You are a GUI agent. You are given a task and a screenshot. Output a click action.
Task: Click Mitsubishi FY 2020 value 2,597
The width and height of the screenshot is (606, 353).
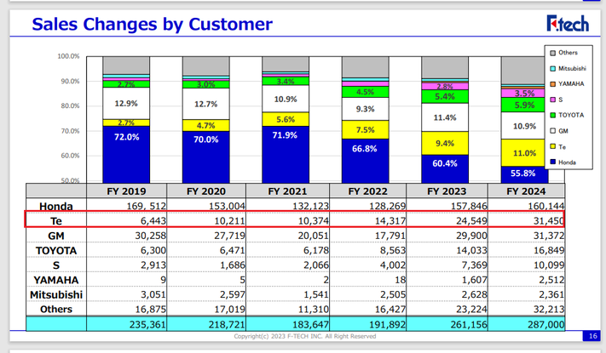pos(233,295)
